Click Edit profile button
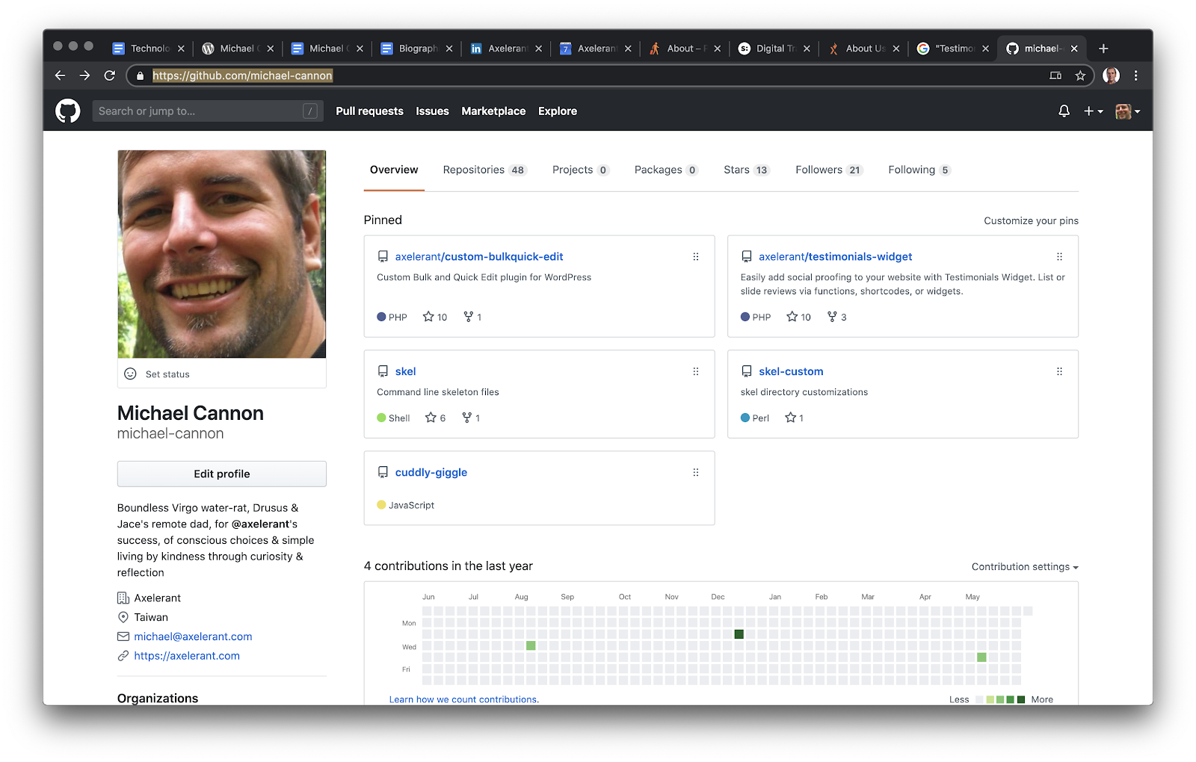The width and height of the screenshot is (1196, 762). 221,474
